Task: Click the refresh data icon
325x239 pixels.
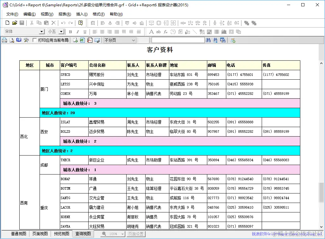Action: click(x=233, y=40)
